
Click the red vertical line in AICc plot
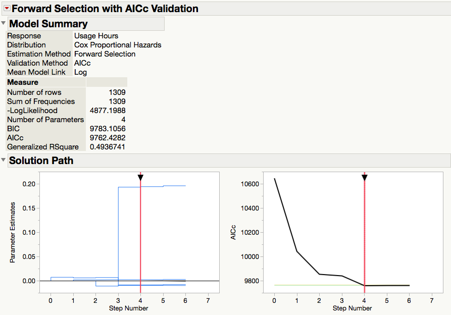[365, 236]
